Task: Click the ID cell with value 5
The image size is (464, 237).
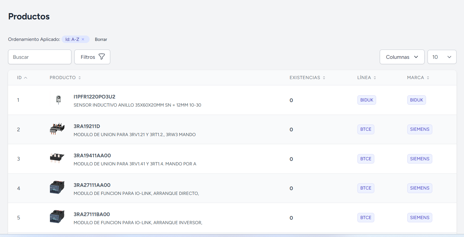Action: [x=19, y=218]
